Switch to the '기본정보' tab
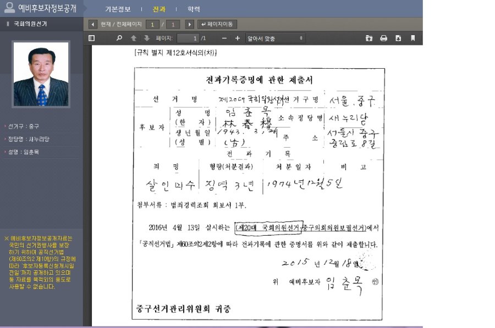 pyautogui.click(x=118, y=9)
